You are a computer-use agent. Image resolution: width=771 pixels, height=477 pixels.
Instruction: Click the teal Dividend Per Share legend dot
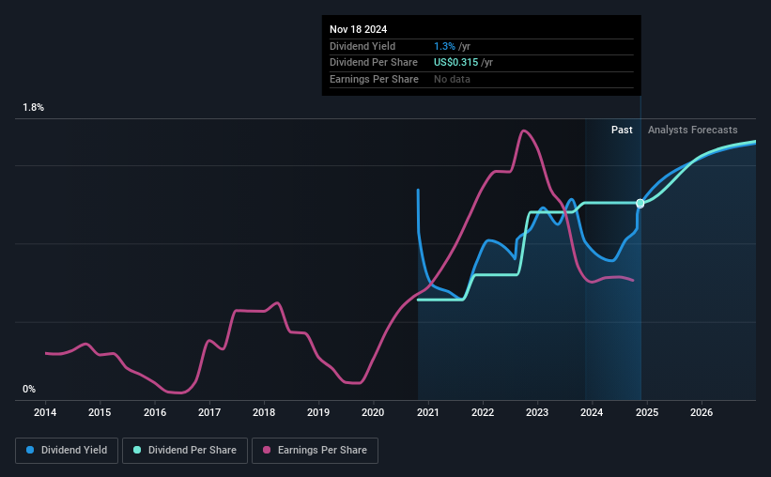(137, 450)
